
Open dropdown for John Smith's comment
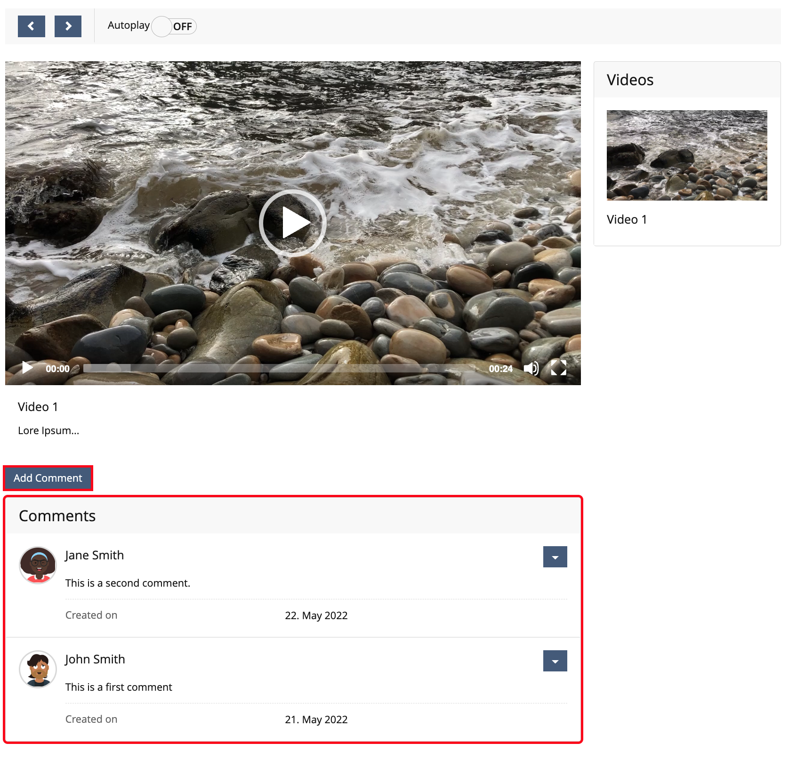(555, 661)
